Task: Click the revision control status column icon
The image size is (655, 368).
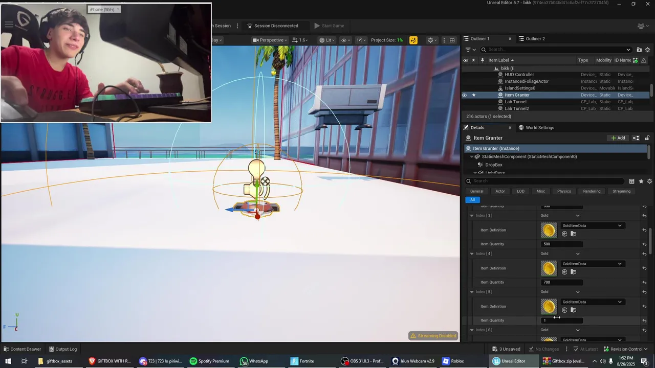Action: point(636,60)
